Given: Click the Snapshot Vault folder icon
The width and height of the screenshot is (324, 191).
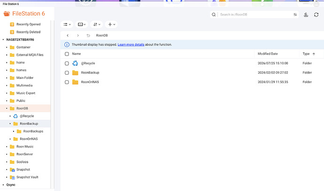Looking at the screenshot, I should click(x=12, y=177).
